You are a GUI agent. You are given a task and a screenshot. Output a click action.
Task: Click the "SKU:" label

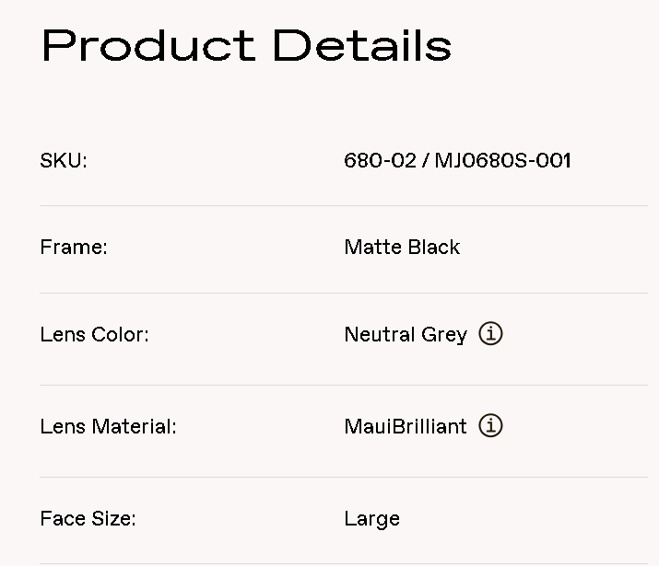(64, 160)
